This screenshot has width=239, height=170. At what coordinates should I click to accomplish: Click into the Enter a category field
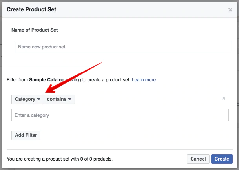coord(120,115)
